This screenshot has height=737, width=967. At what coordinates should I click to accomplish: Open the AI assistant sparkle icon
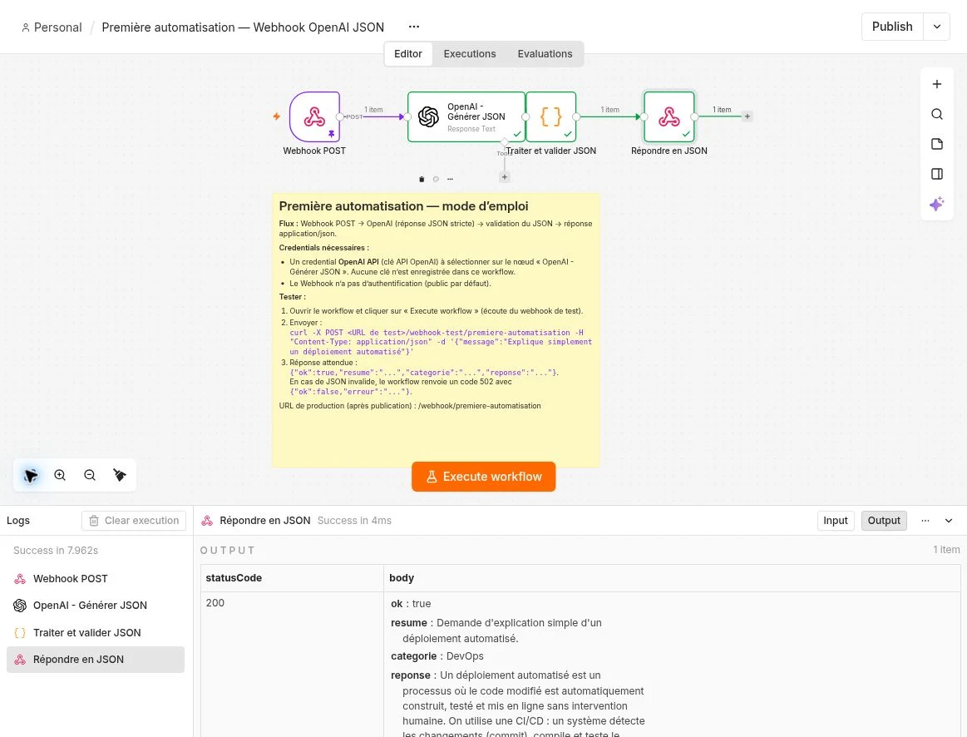pyautogui.click(x=937, y=204)
